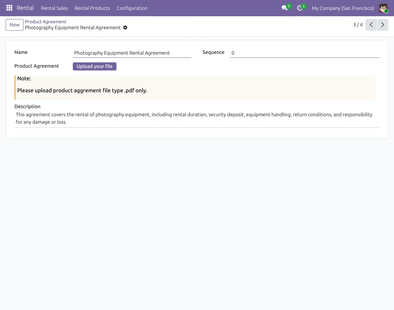Click the Name field label
394x310 pixels.
21,52
